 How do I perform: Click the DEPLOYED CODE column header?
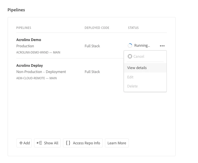click(97, 28)
